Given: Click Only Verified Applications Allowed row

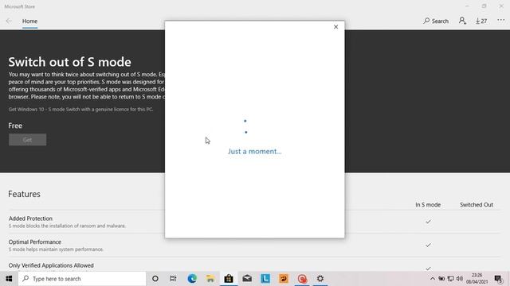Looking at the screenshot, I should pos(253,265).
